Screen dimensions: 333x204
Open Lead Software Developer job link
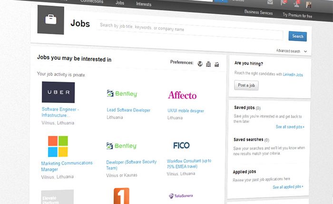tap(128, 110)
